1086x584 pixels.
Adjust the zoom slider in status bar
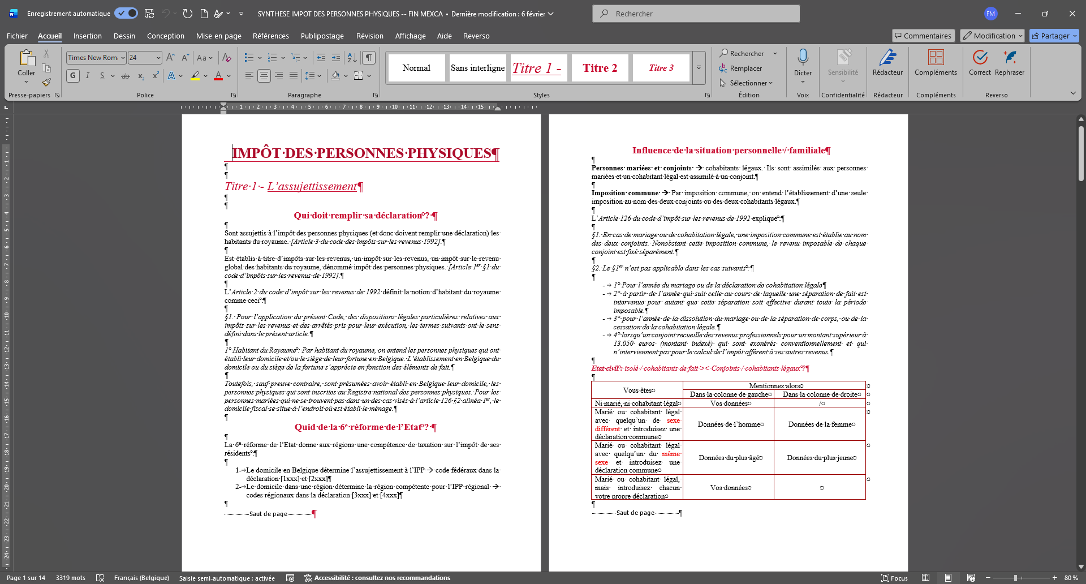pos(1016,578)
